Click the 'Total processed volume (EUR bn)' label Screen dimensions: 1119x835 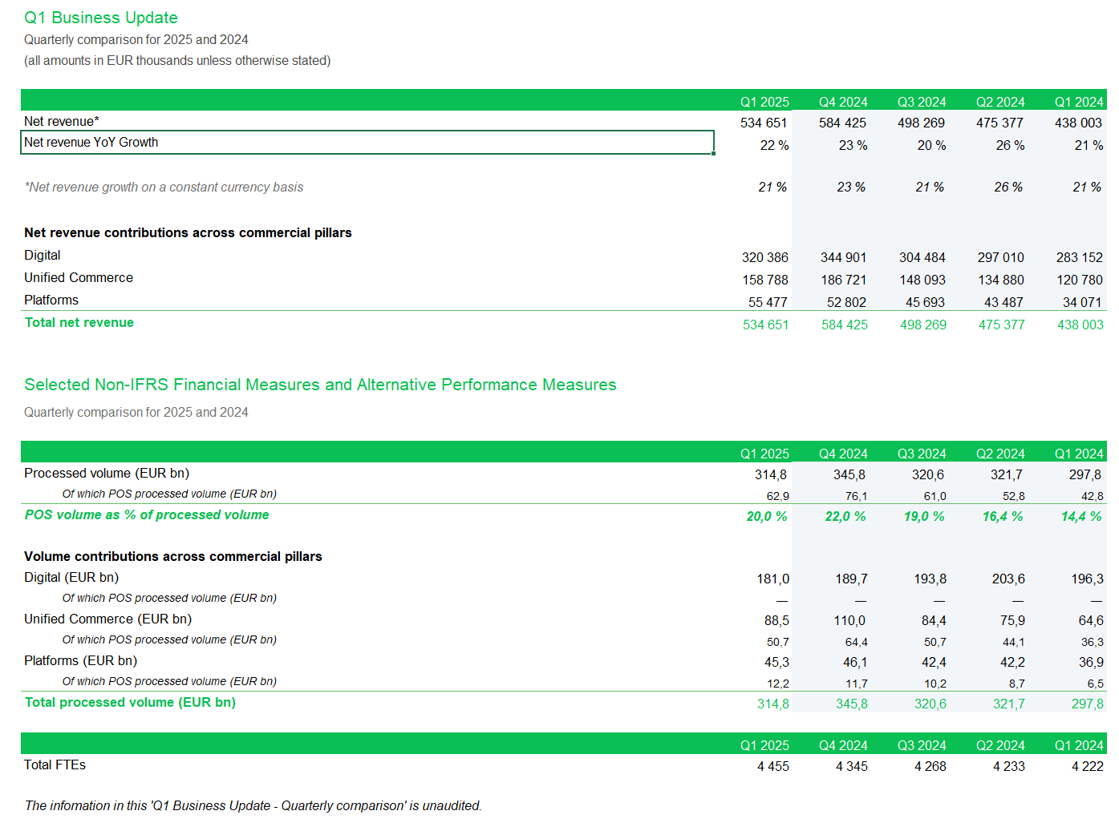coord(130,703)
